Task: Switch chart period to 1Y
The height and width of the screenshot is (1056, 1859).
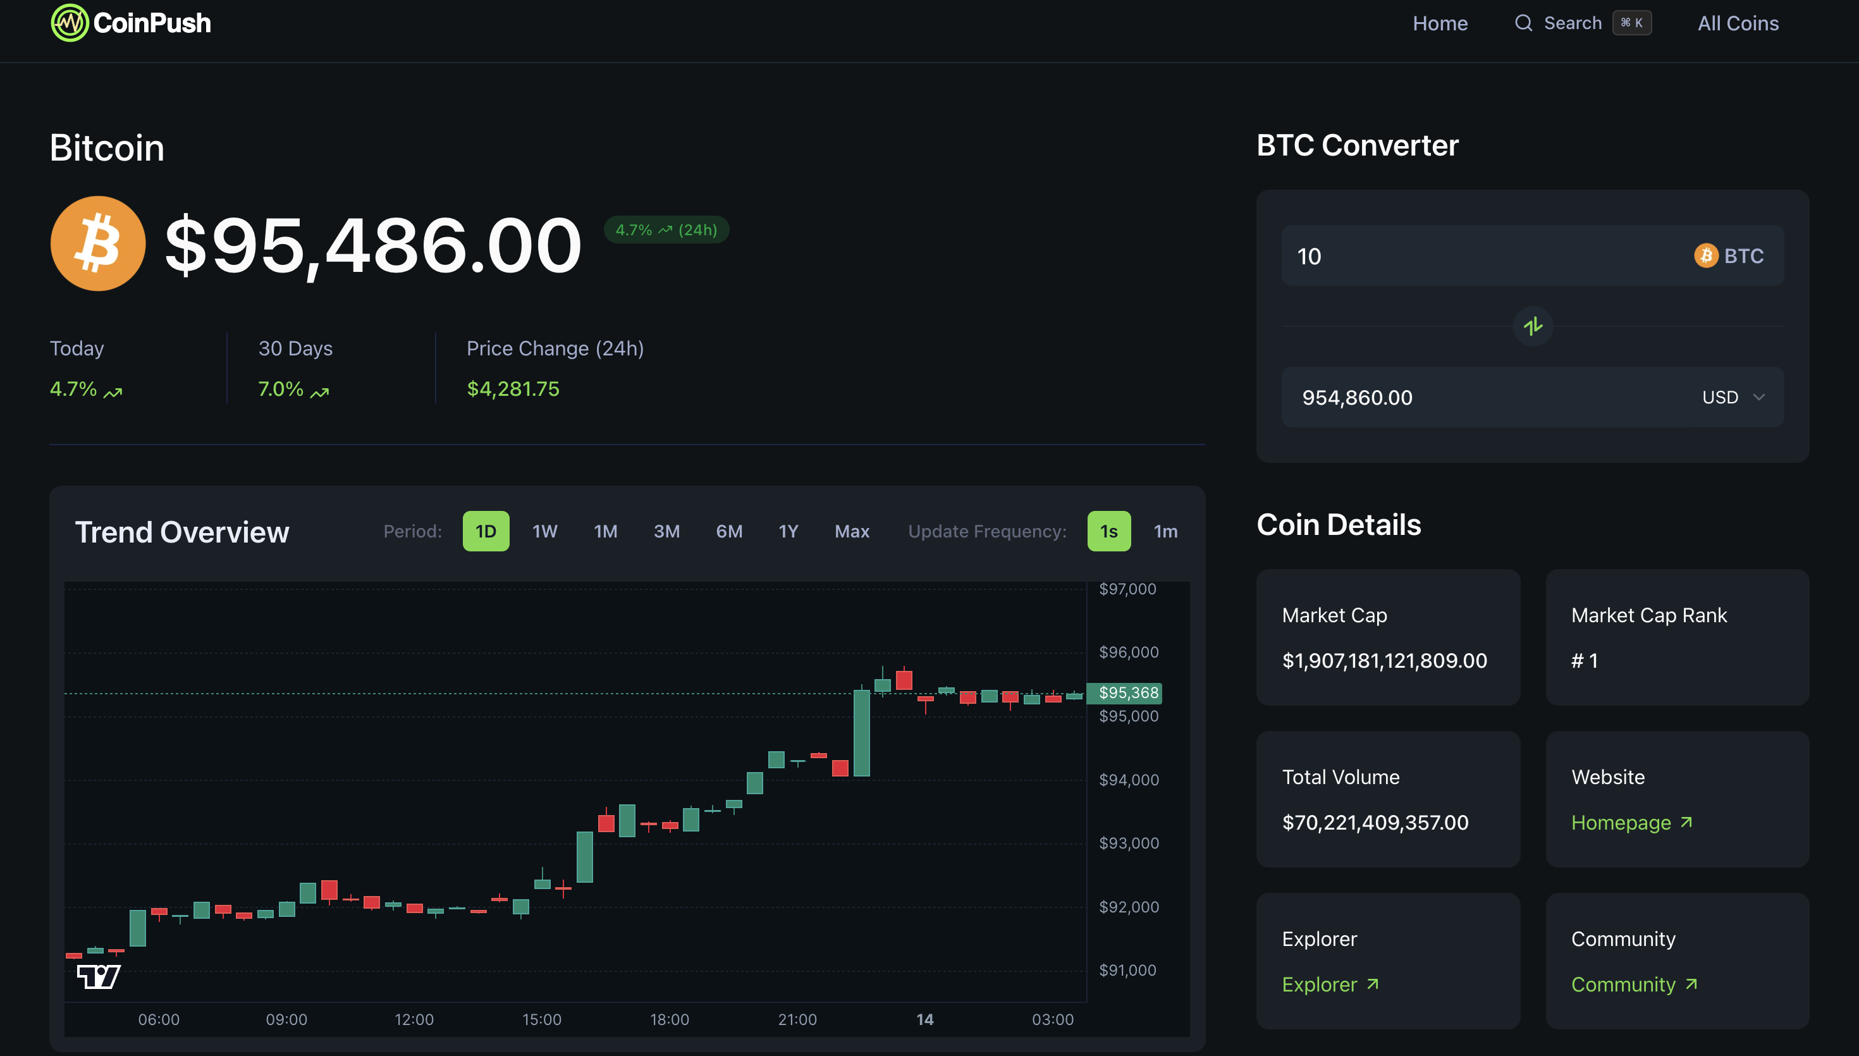Action: click(788, 531)
